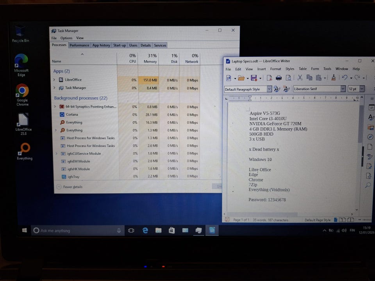Open Save dropdown arrow in Writer
The width and height of the screenshot is (375, 281).
(260, 78)
